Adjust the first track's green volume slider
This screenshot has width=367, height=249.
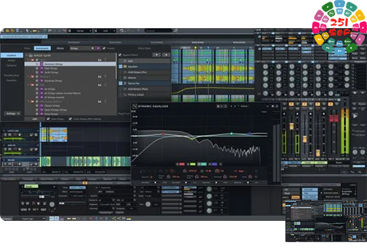tap(21, 139)
